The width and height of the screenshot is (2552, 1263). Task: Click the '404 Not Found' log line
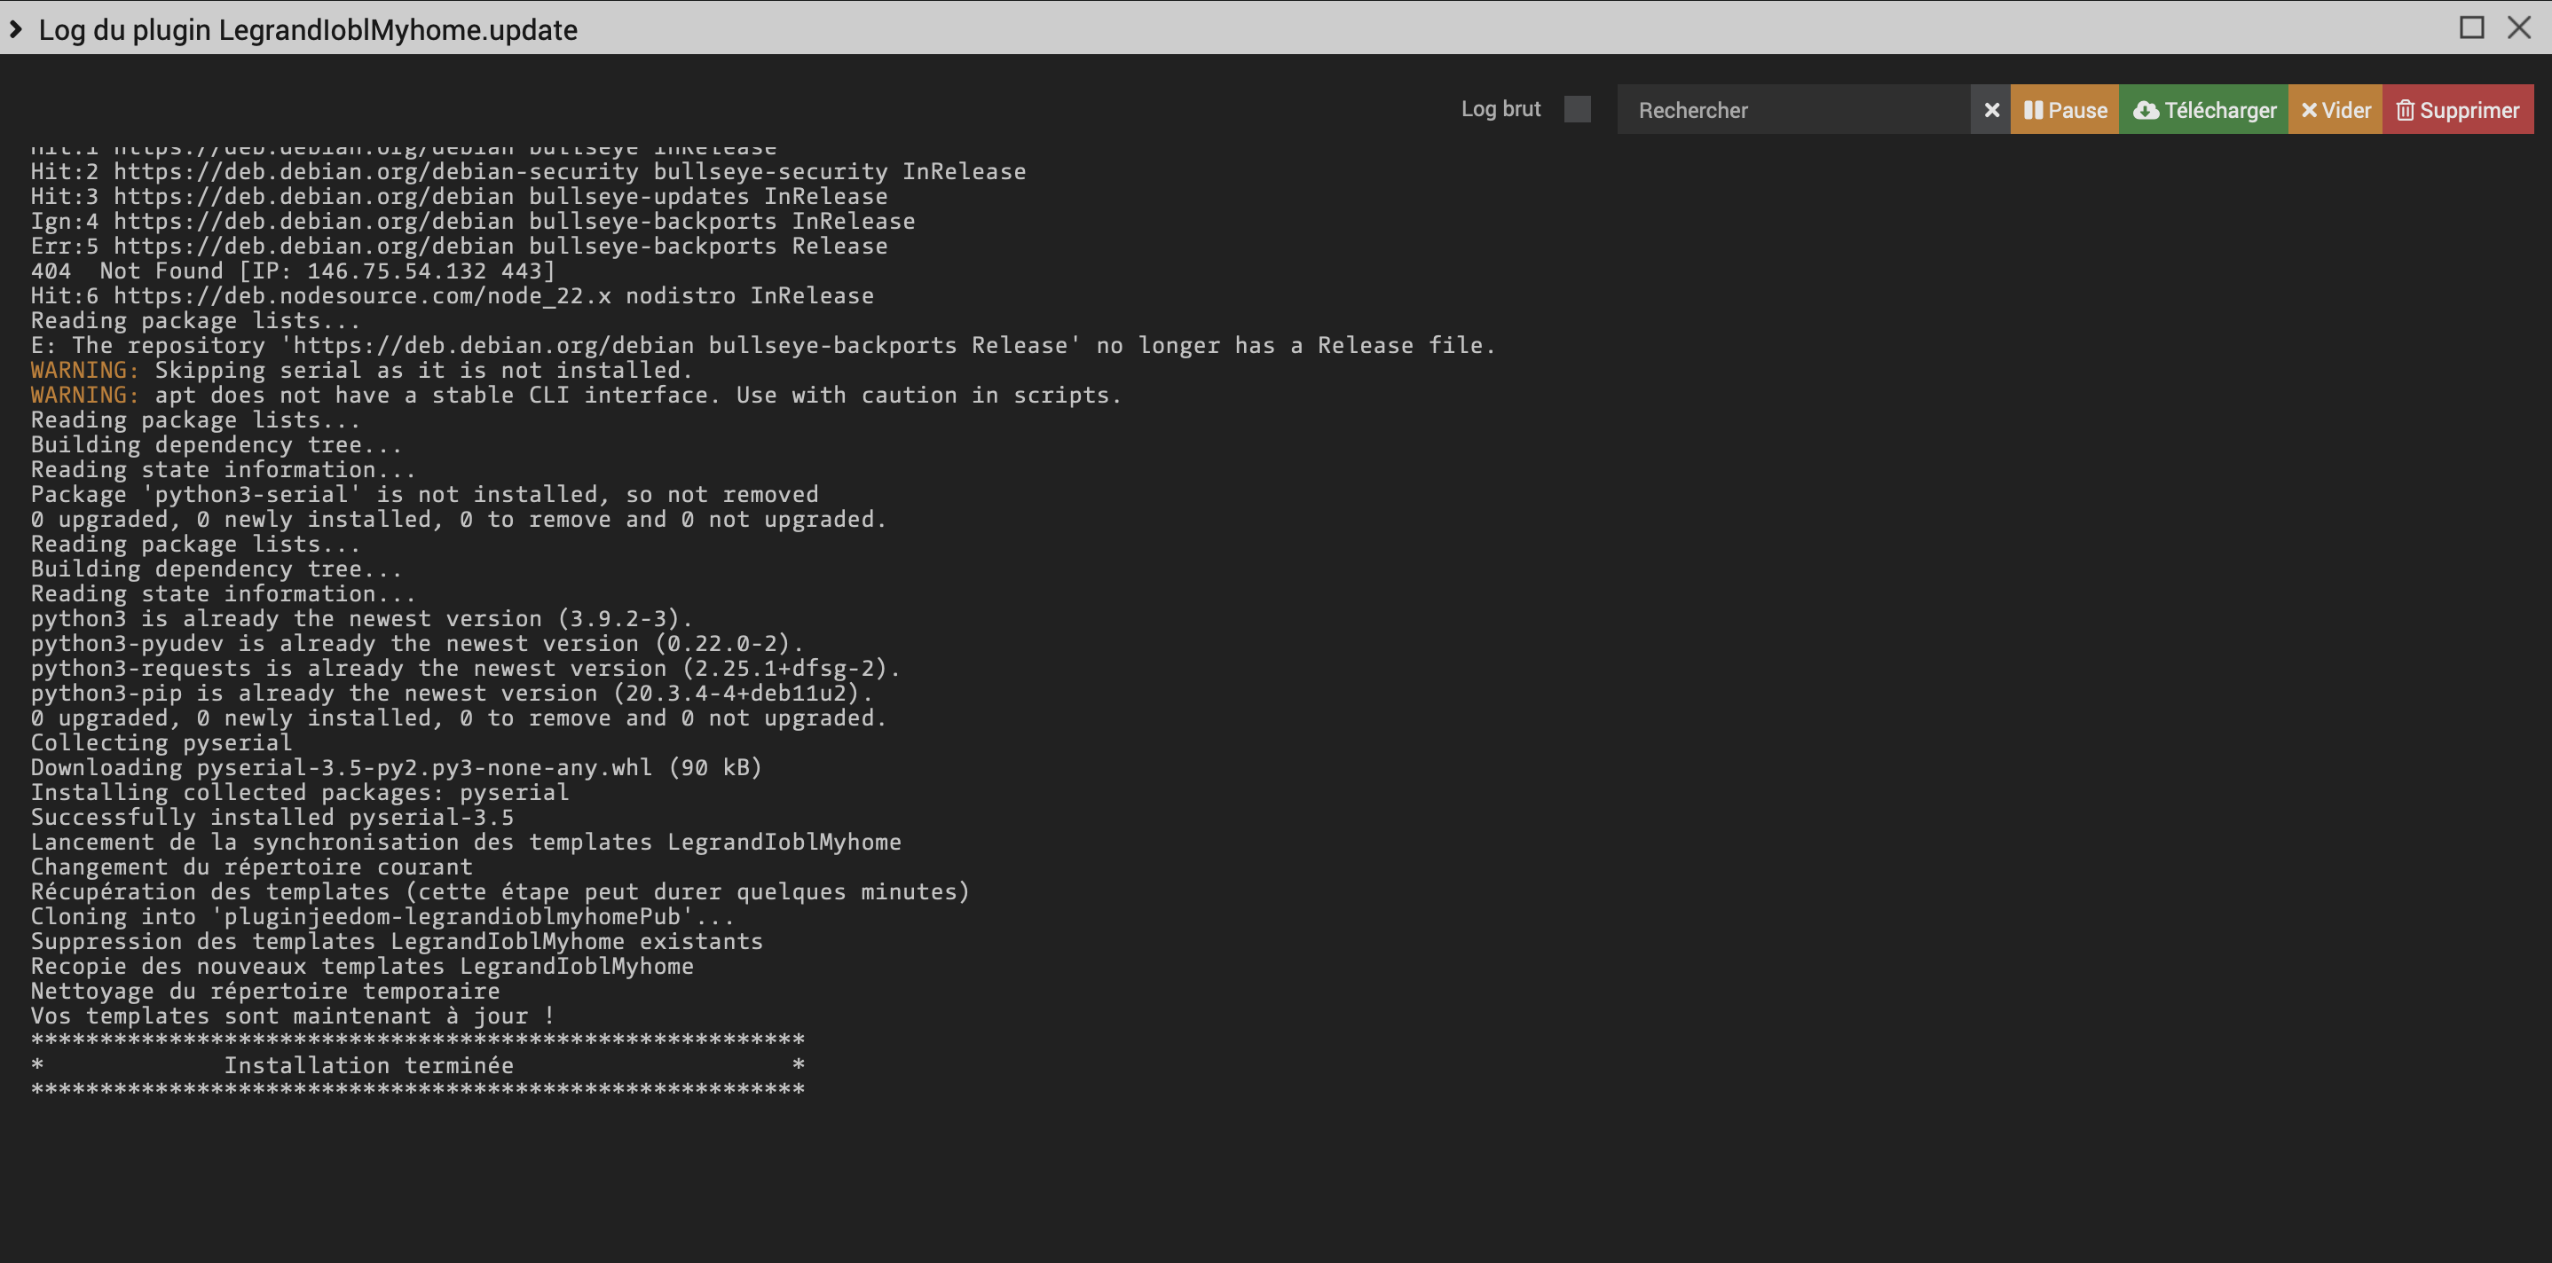coord(292,271)
